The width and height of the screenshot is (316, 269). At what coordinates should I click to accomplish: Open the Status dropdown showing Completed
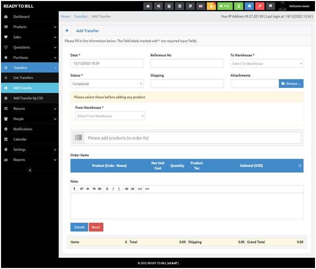pos(107,84)
